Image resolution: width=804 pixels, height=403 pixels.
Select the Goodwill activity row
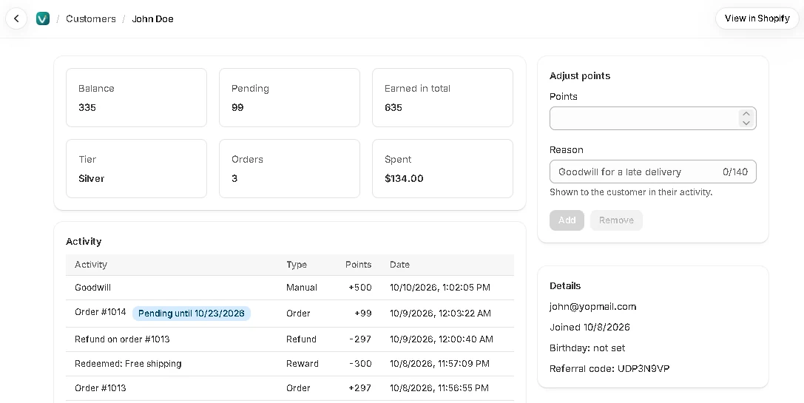coord(290,288)
